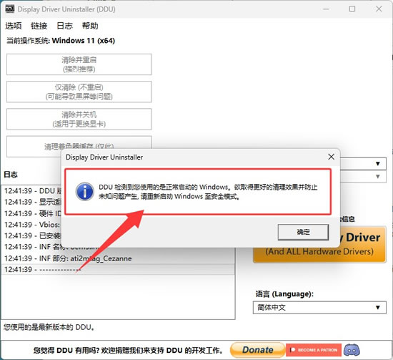
Task: Click the Become a Patron button
Action: [314, 350]
